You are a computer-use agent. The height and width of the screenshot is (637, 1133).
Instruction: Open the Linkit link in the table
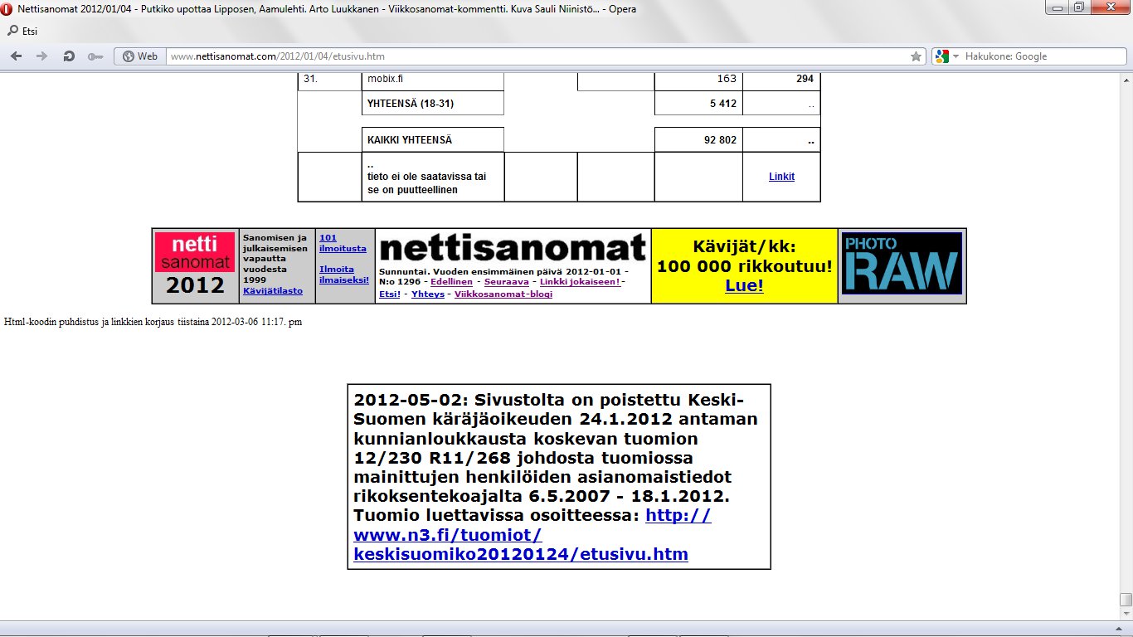[781, 177]
